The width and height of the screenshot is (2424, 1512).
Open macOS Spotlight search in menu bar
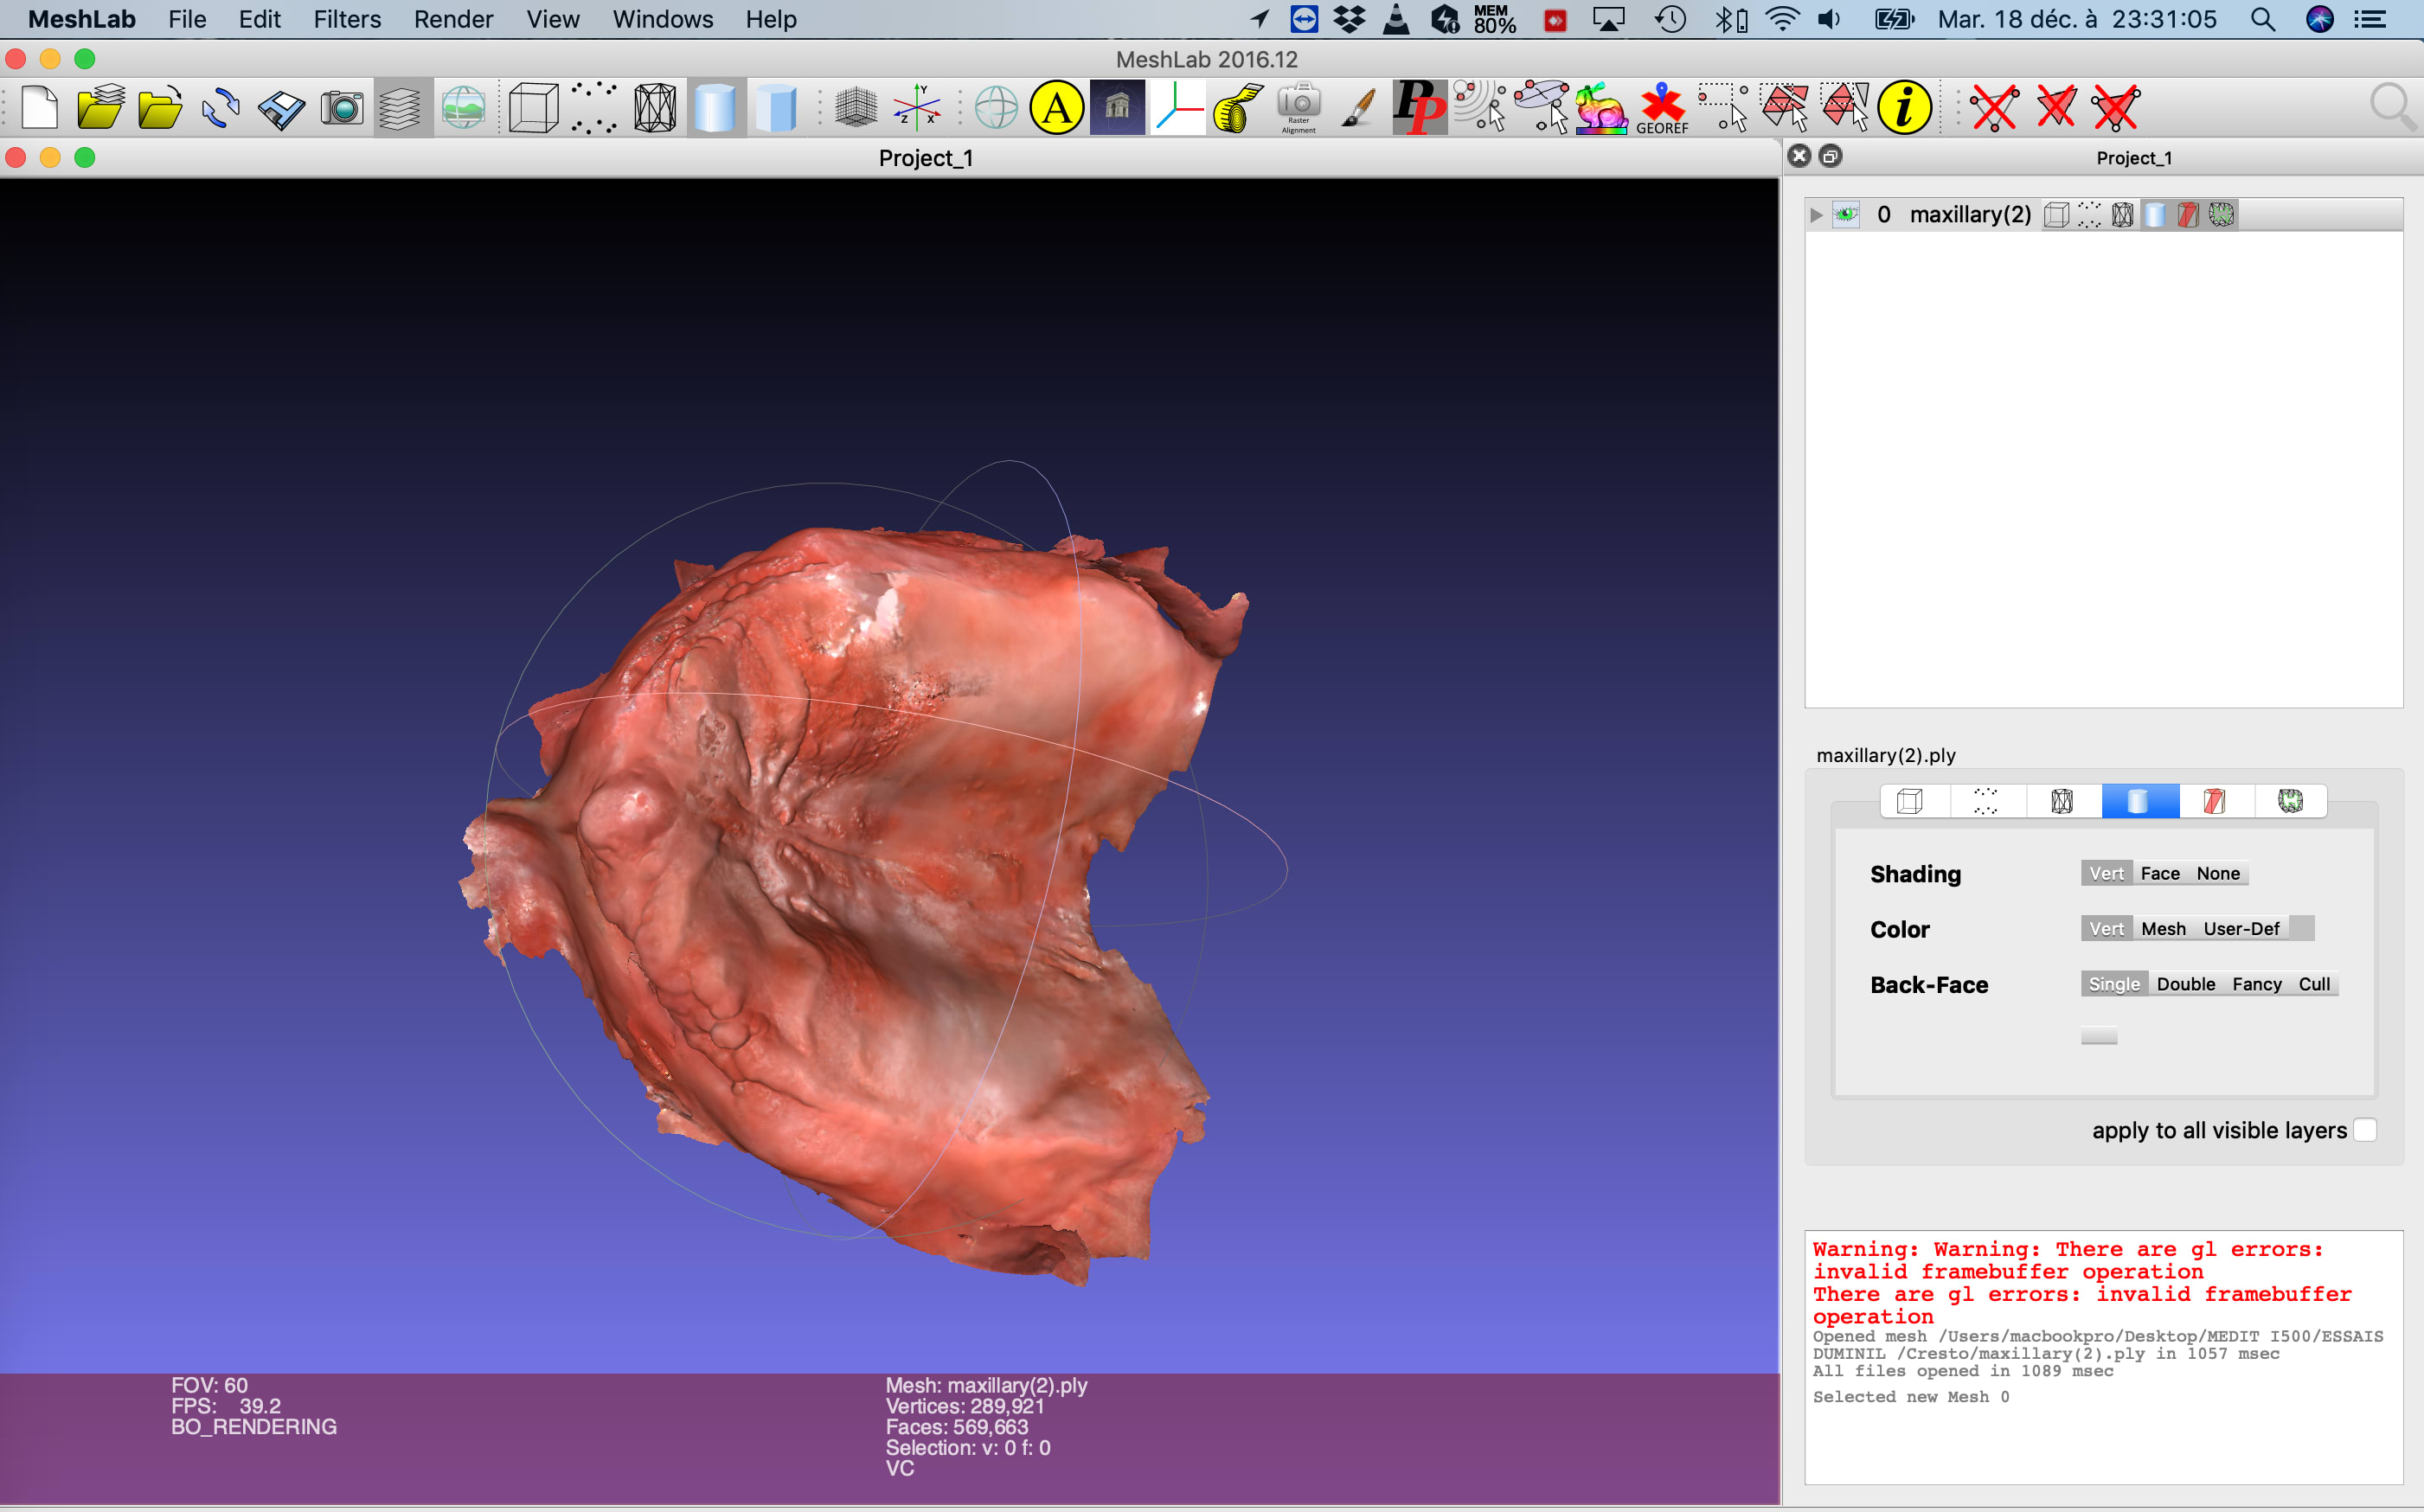tap(2262, 19)
